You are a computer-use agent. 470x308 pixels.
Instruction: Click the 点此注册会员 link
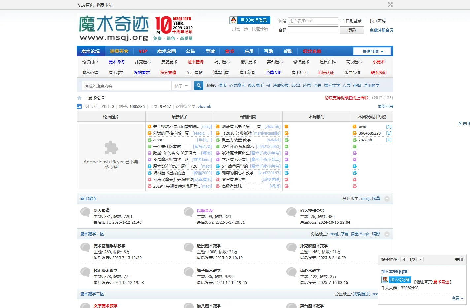381,30
